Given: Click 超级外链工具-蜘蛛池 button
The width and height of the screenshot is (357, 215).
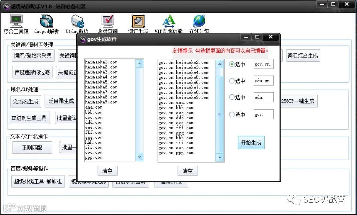Looking at the screenshot, I should (x=38, y=181).
